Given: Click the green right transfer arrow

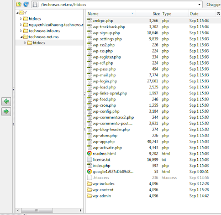Looking at the screenshot, I should (x=6, y=112).
